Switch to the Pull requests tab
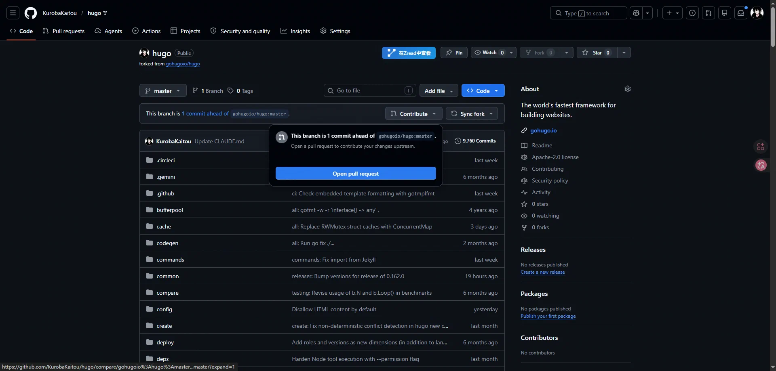Screen dimensions: 776x371 [x=63, y=31]
